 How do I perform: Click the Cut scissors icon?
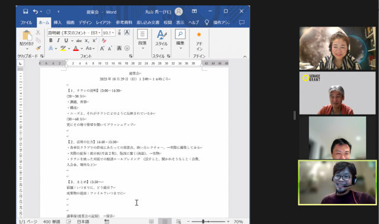(x=38, y=33)
